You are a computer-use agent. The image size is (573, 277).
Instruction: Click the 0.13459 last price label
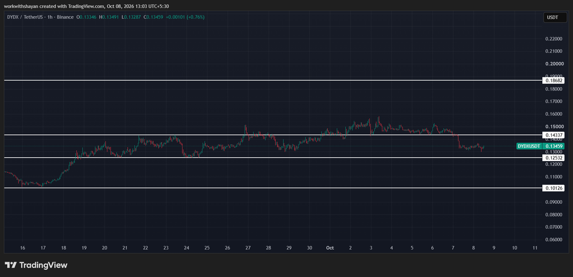[554, 146]
